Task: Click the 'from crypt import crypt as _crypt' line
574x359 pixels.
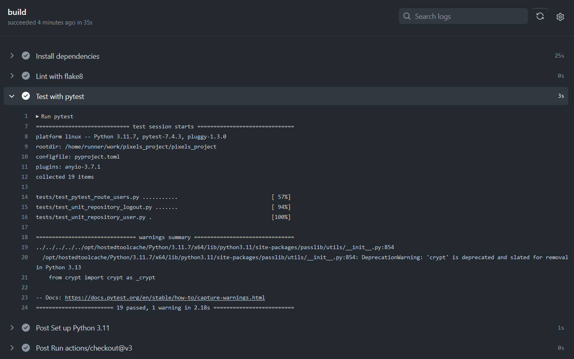Action: click(x=102, y=277)
